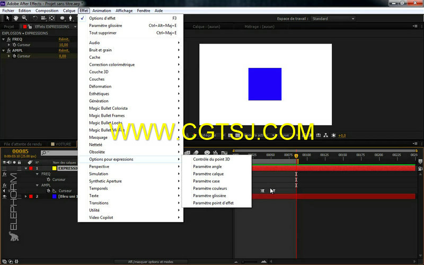The height and width of the screenshot is (265, 424).
Task: Toggle stopwatch for AMPL Curseur in effects panel
Action: pyautogui.click(x=14, y=56)
